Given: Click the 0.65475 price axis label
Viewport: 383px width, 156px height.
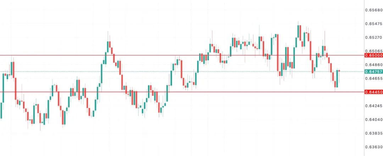Looking at the screenshot, I should pos(373,24).
